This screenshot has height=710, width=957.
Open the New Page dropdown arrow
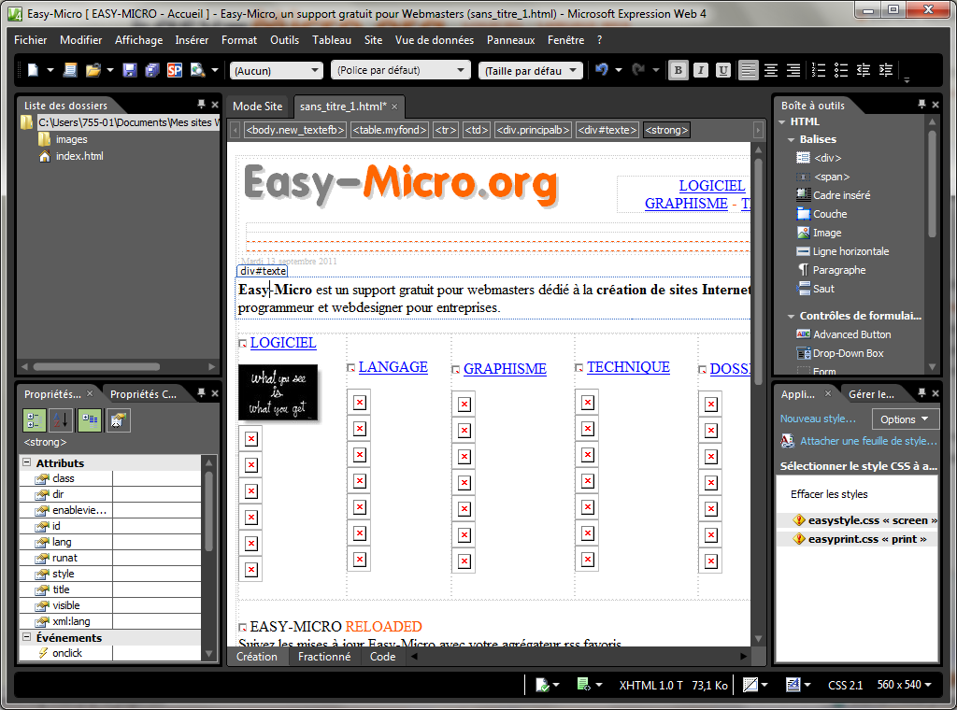[50, 70]
